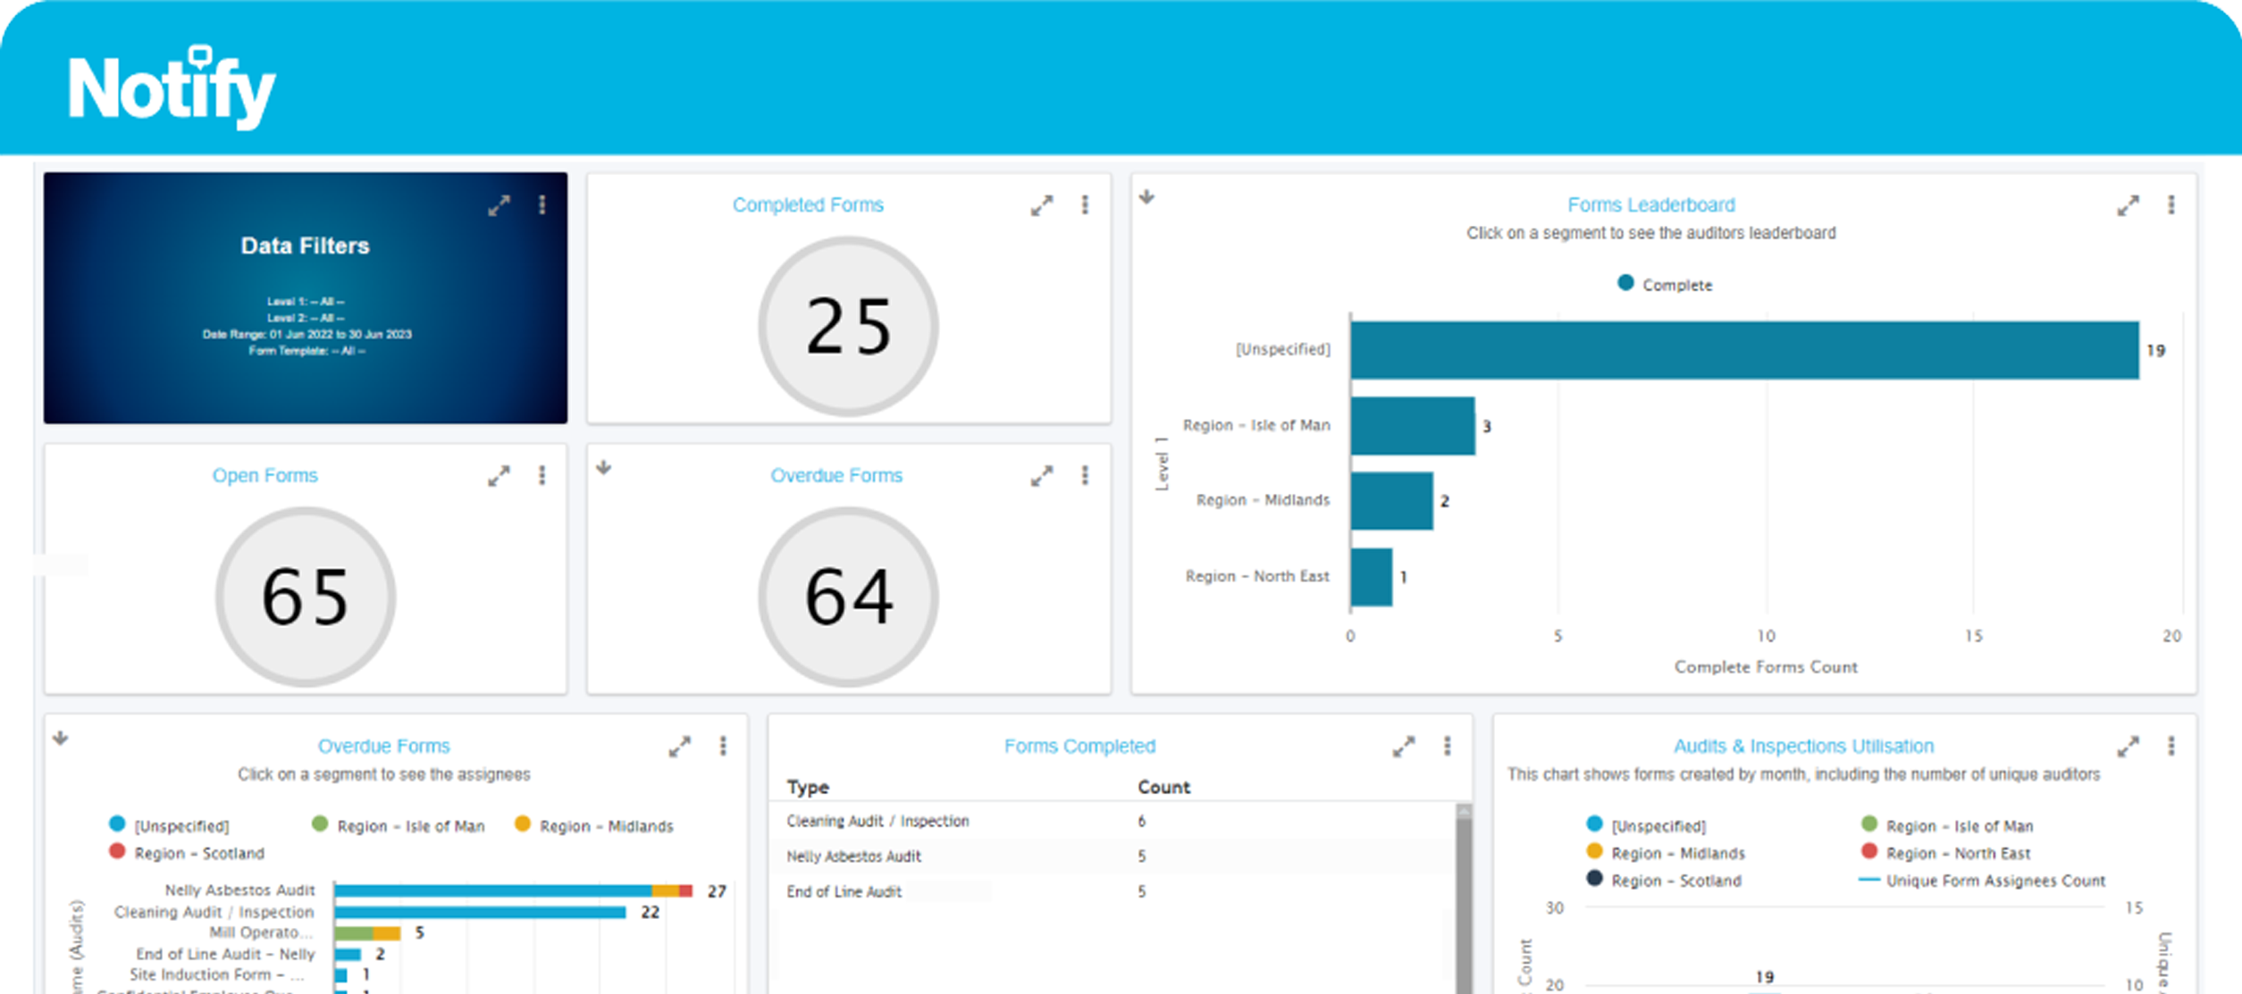Click the [Unspecified] bar in Forms Leaderboard
This screenshot has width=2242, height=994.
point(1742,350)
